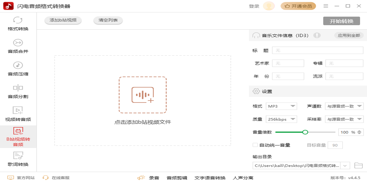367x183 pixels.
Task: Enable 自动统一音量 checkbox
Action: coord(255,145)
